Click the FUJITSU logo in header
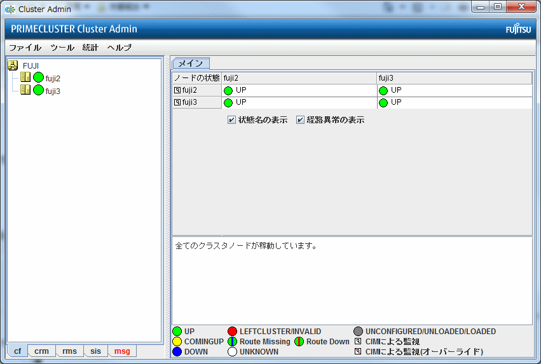 click(518, 29)
